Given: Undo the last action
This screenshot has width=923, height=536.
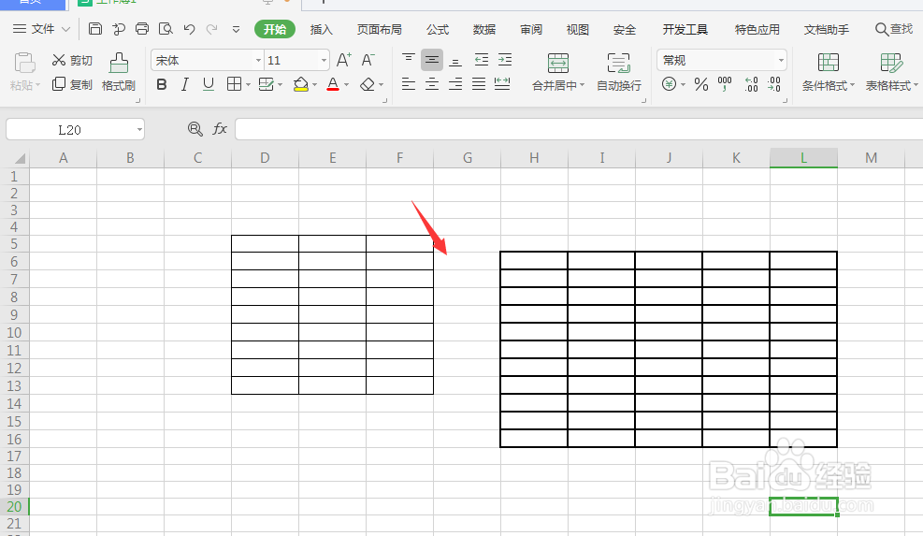Looking at the screenshot, I should tap(189, 29).
